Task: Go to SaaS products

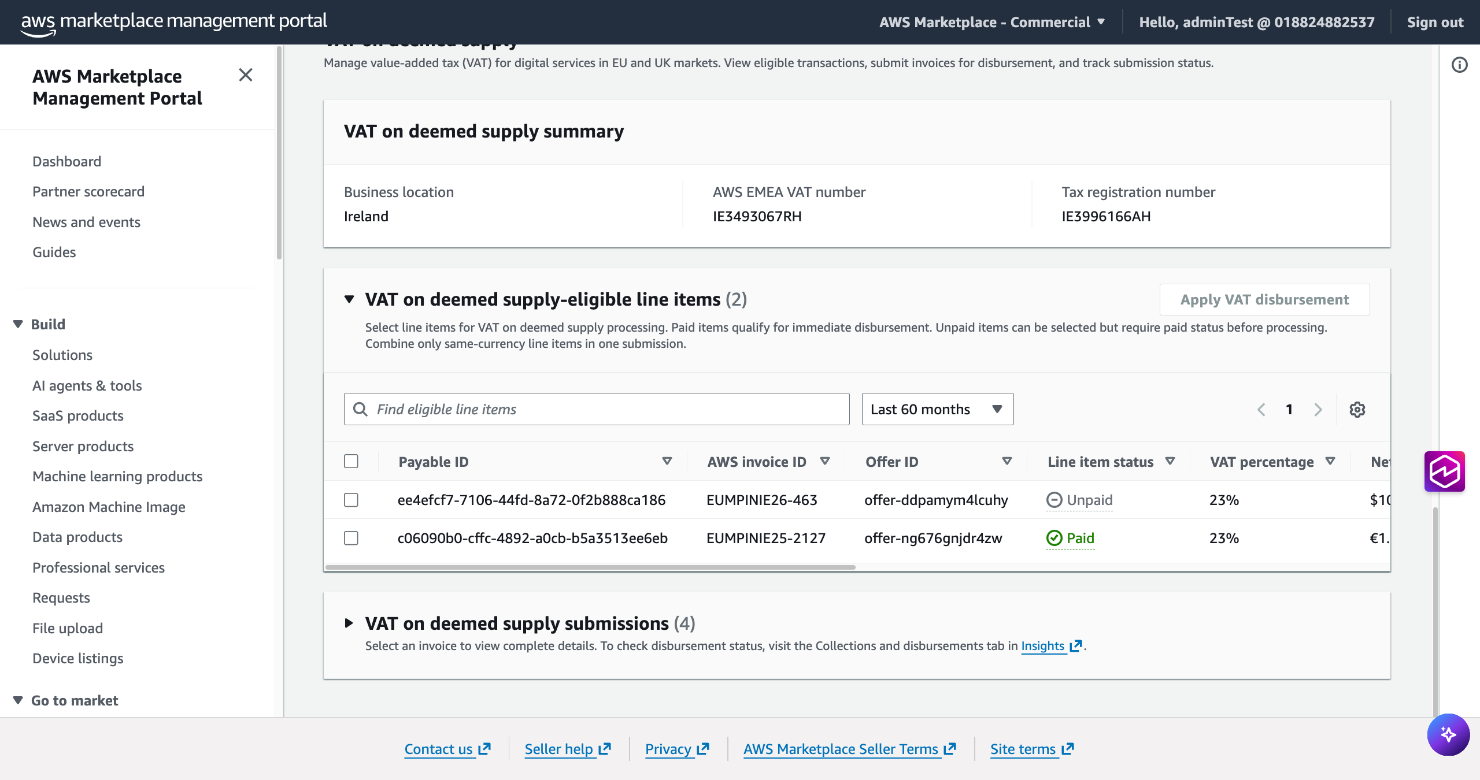Action: [78, 415]
